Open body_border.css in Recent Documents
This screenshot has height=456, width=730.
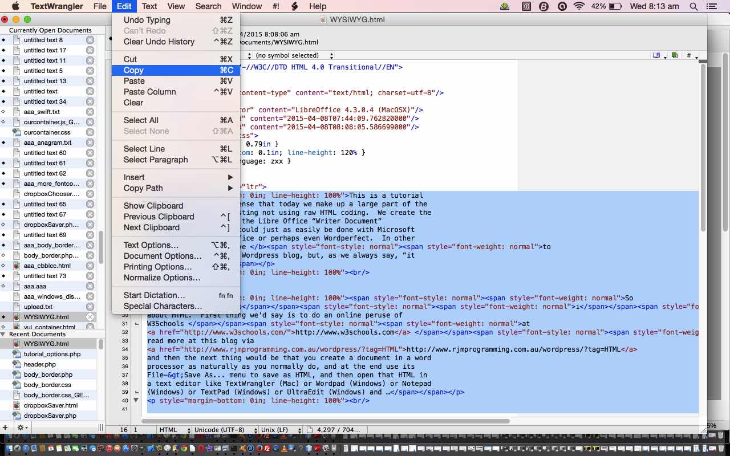(48, 385)
